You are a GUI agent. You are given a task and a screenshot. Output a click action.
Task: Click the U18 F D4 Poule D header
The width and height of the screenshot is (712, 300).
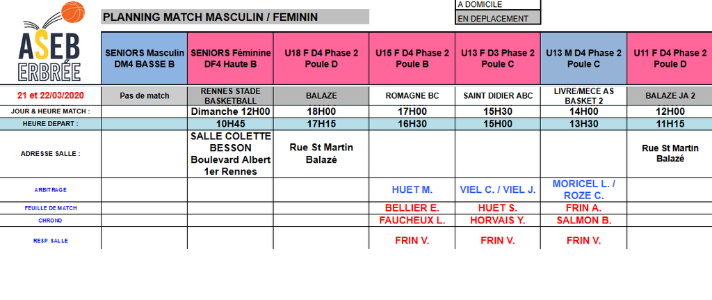click(321, 58)
